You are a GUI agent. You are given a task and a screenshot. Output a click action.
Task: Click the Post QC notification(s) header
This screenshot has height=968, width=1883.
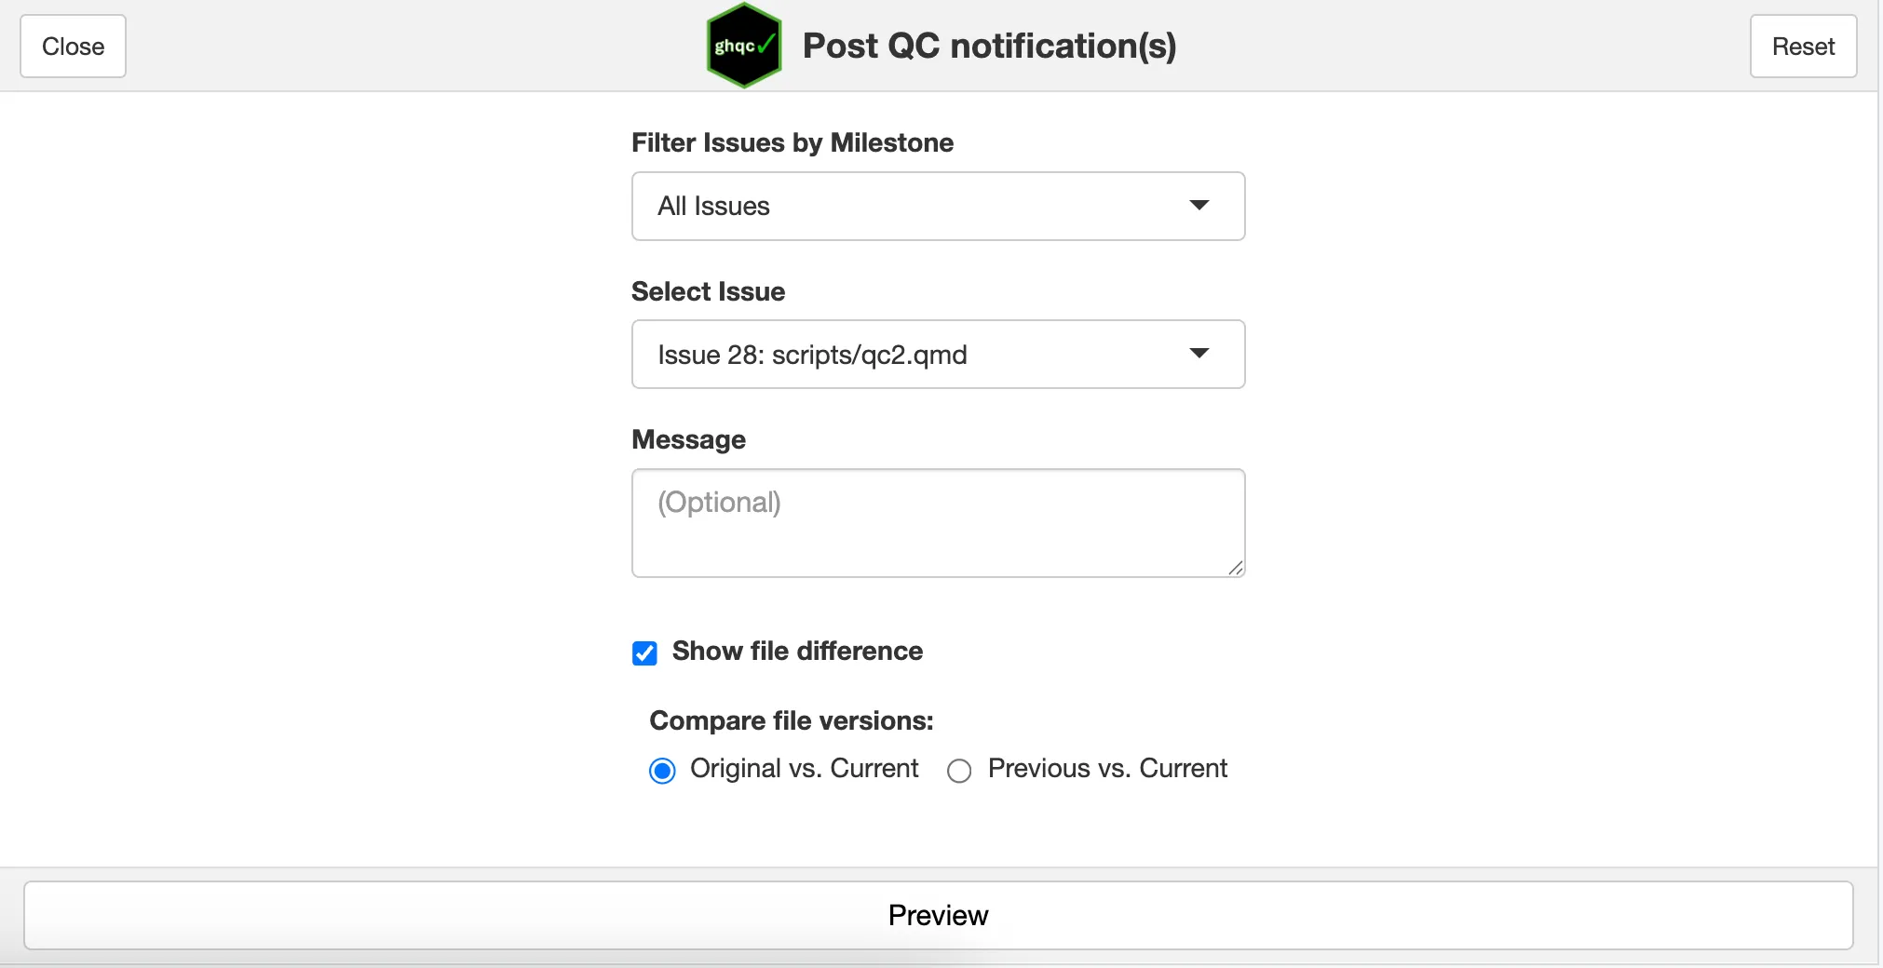point(989,46)
